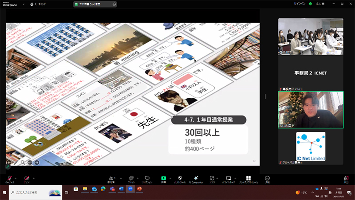Show hidden system tray icons
Viewport: 355px width, 200px height.
point(312,192)
